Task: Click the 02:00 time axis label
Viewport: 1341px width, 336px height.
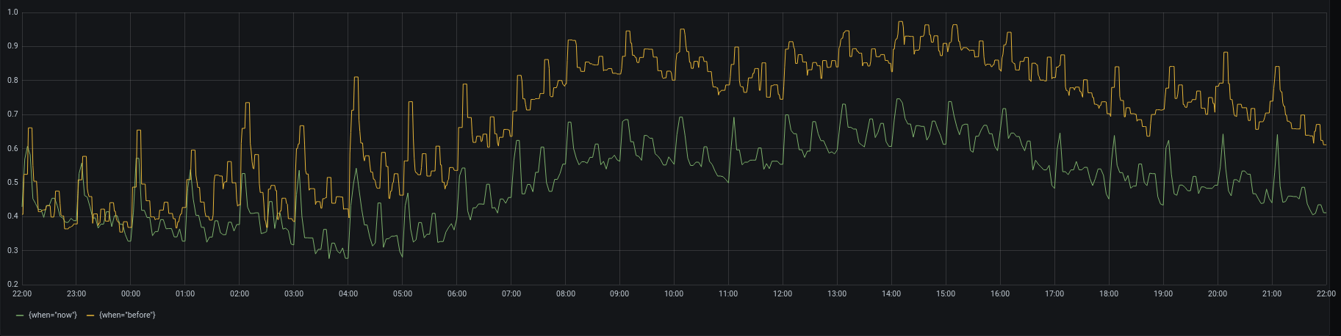Action: pyautogui.click(x=240, y=293)
